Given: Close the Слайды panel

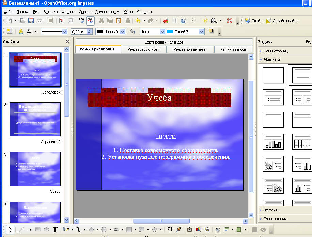Looking at the screenshot, I should tap(67, 41).
